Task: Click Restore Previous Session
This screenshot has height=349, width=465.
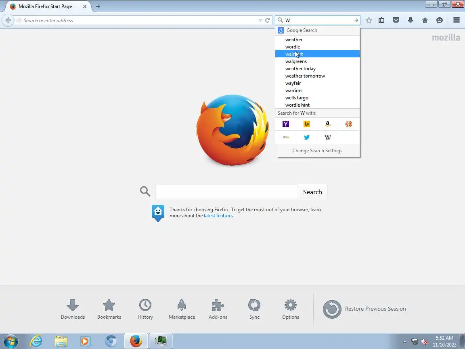Action: (x=364, y=309)
